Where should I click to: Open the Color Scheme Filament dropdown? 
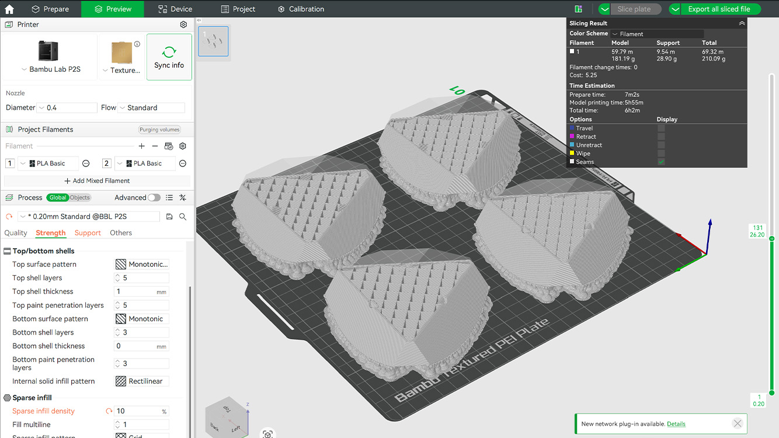[657, 34]
